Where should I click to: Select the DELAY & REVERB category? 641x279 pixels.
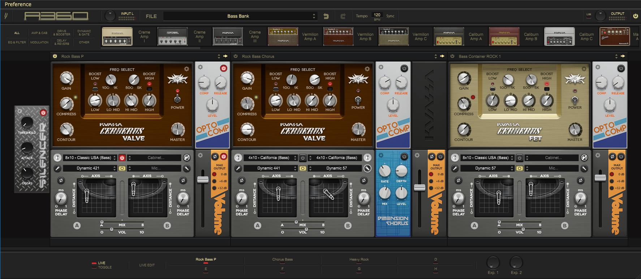coord(62,42)
